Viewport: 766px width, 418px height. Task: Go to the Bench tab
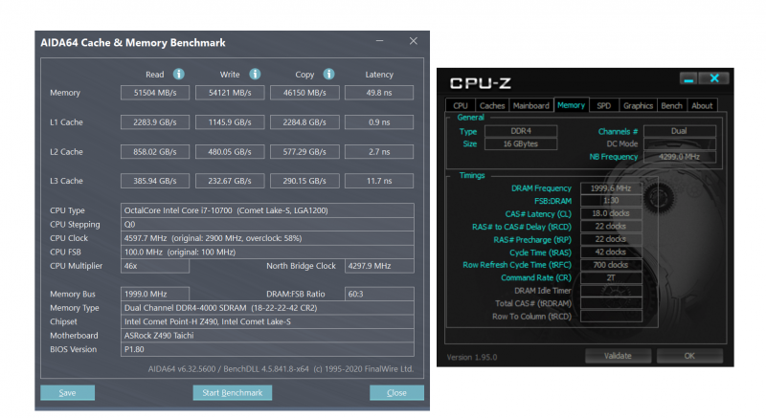672,105
